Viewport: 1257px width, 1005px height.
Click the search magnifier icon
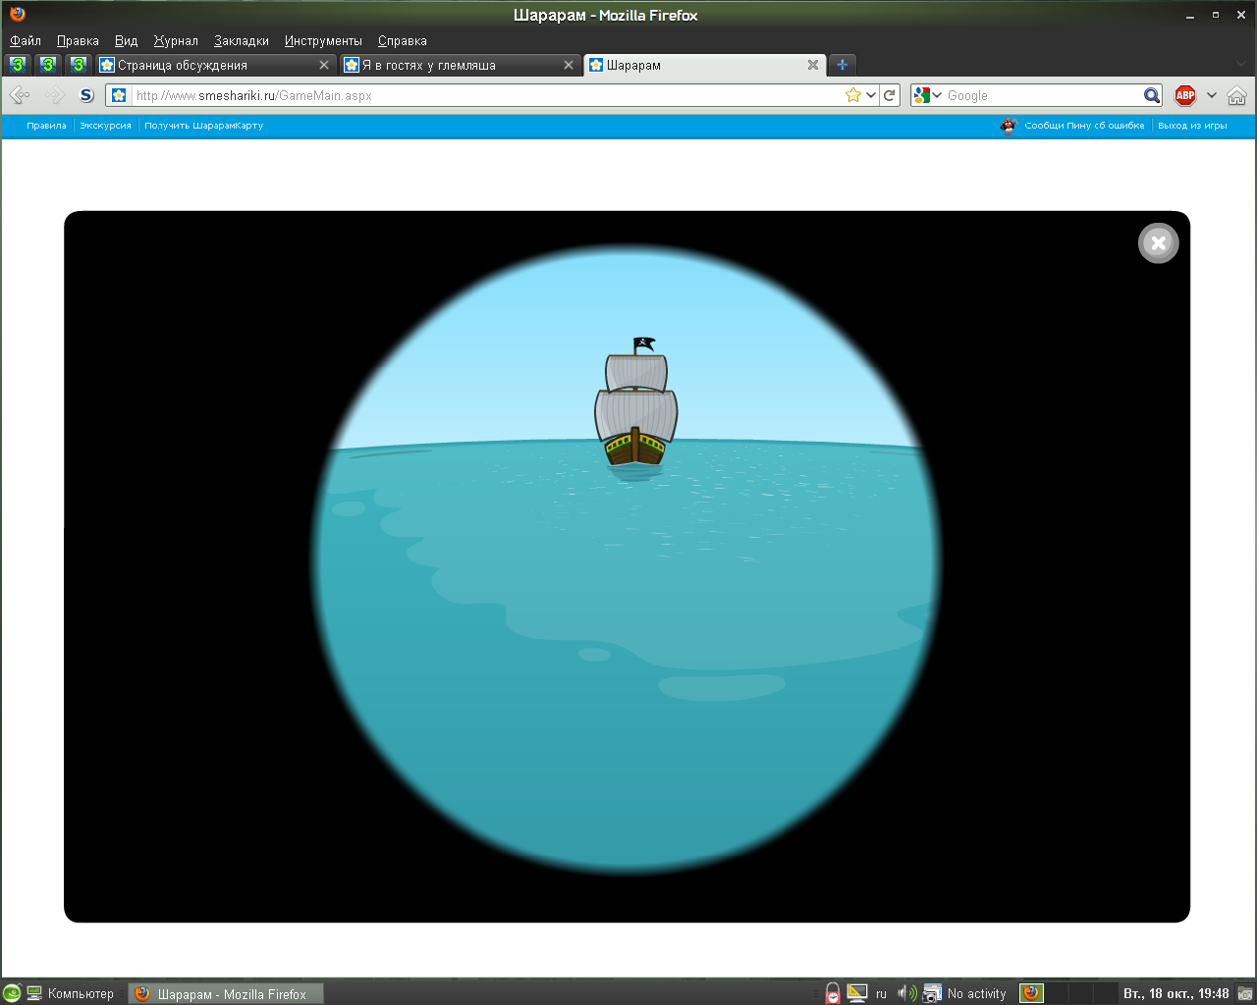pos(1152,95)
